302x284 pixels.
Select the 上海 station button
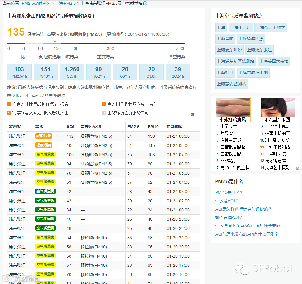221,28
